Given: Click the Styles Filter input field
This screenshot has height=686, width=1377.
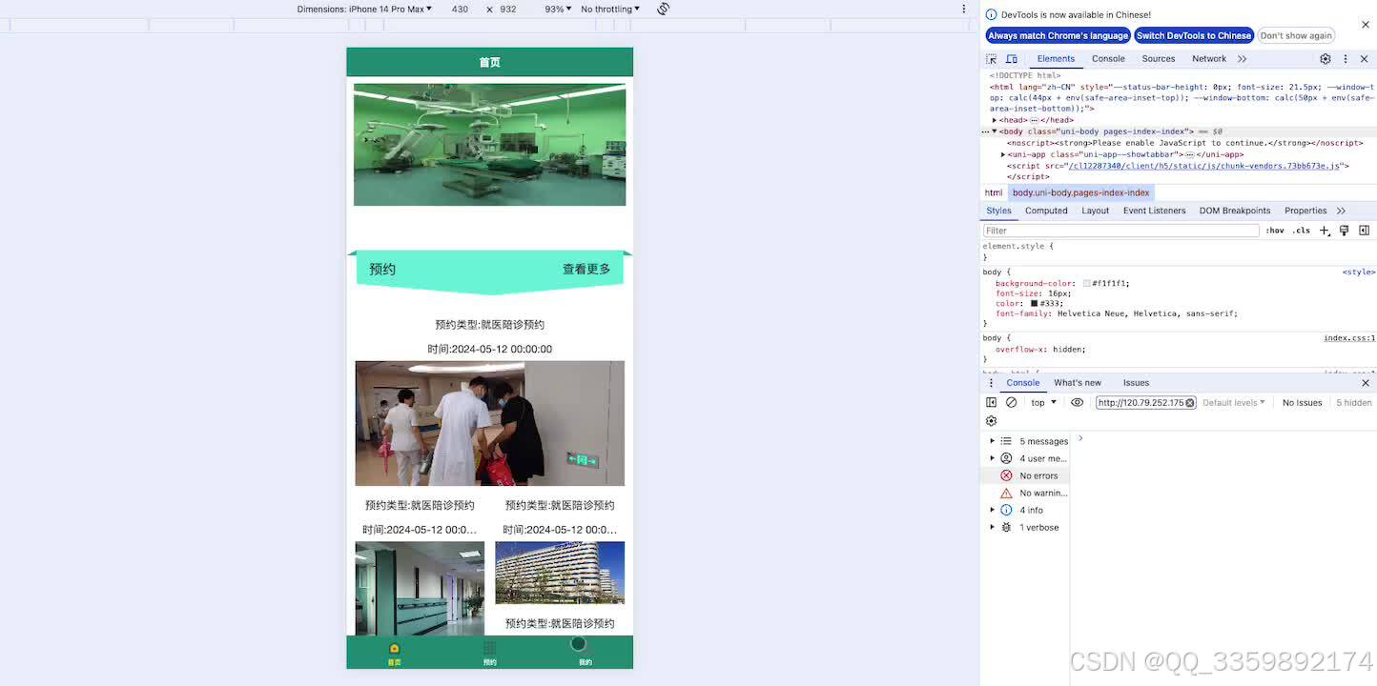Looking at the screenshot, I should [1120, 231].
